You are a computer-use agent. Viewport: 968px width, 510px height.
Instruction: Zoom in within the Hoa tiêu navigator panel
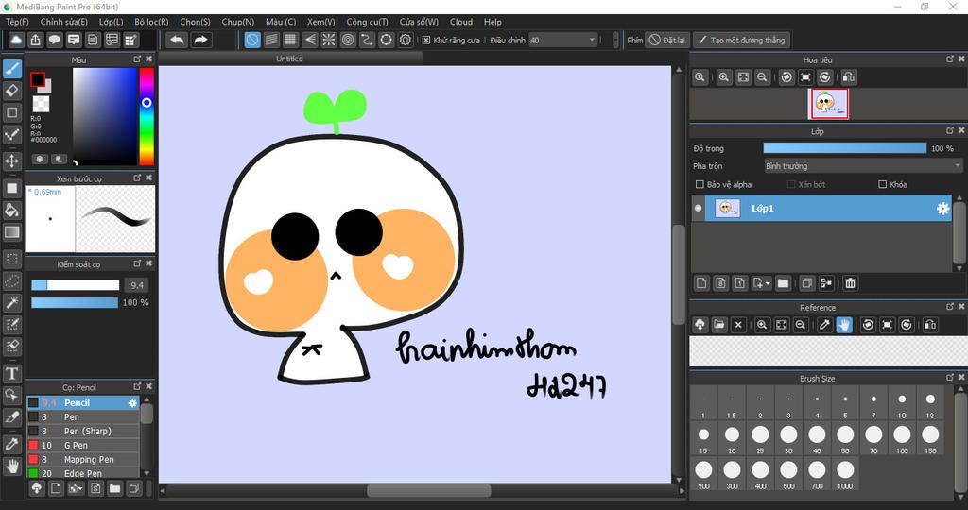click(723, 77)
